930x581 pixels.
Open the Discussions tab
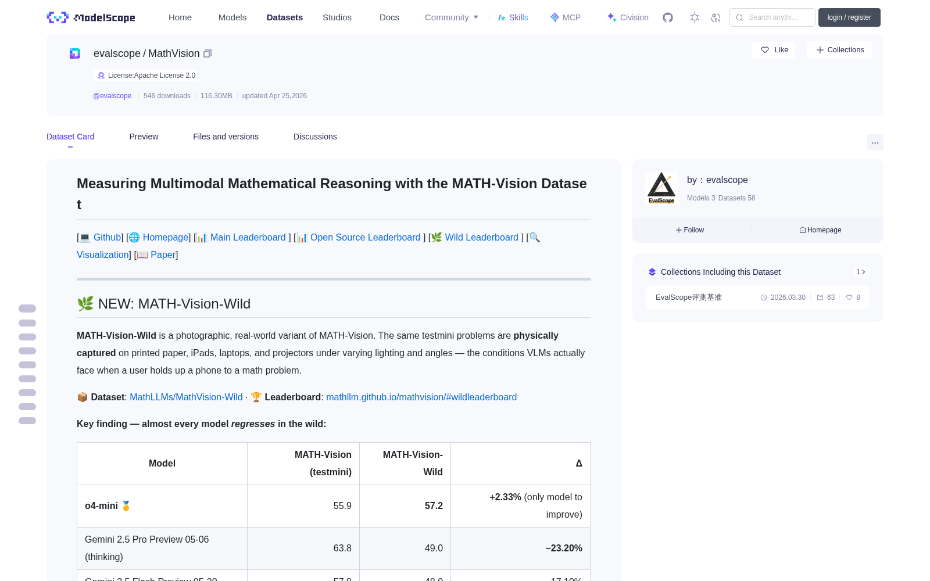tap(315, 137)
